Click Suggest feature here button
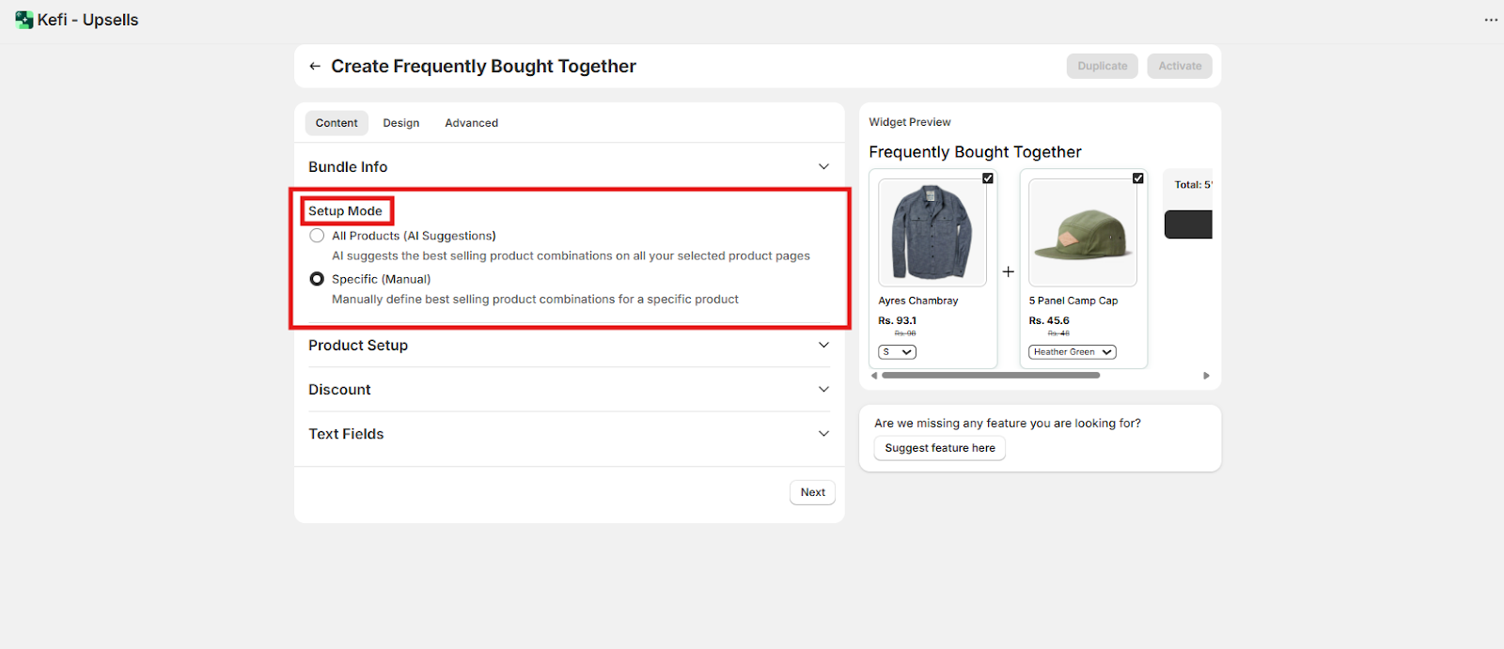 pos(939,448)
